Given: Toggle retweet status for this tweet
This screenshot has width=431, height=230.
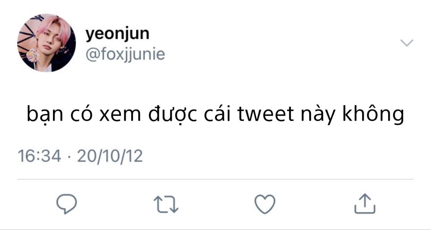Looking at the screenshot, I should click(167, 204).
